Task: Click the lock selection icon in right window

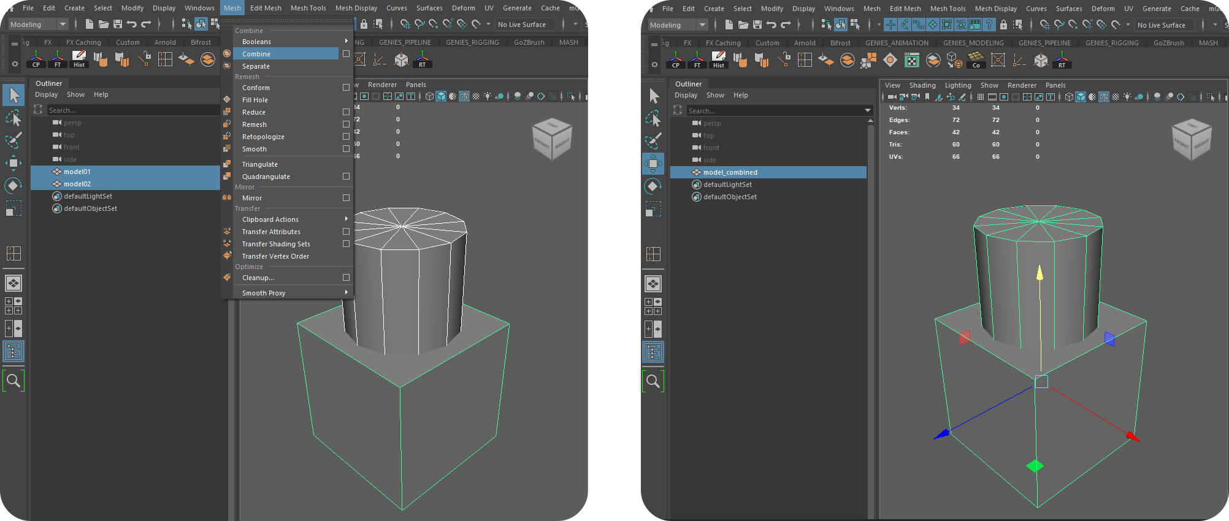Action: pyautogui.click(x=1003, y=25)
